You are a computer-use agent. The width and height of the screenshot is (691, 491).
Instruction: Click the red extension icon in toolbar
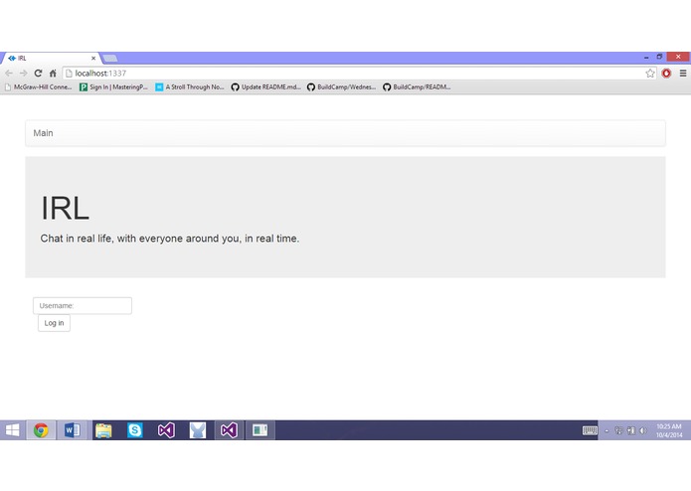click(x=666, y=74)
